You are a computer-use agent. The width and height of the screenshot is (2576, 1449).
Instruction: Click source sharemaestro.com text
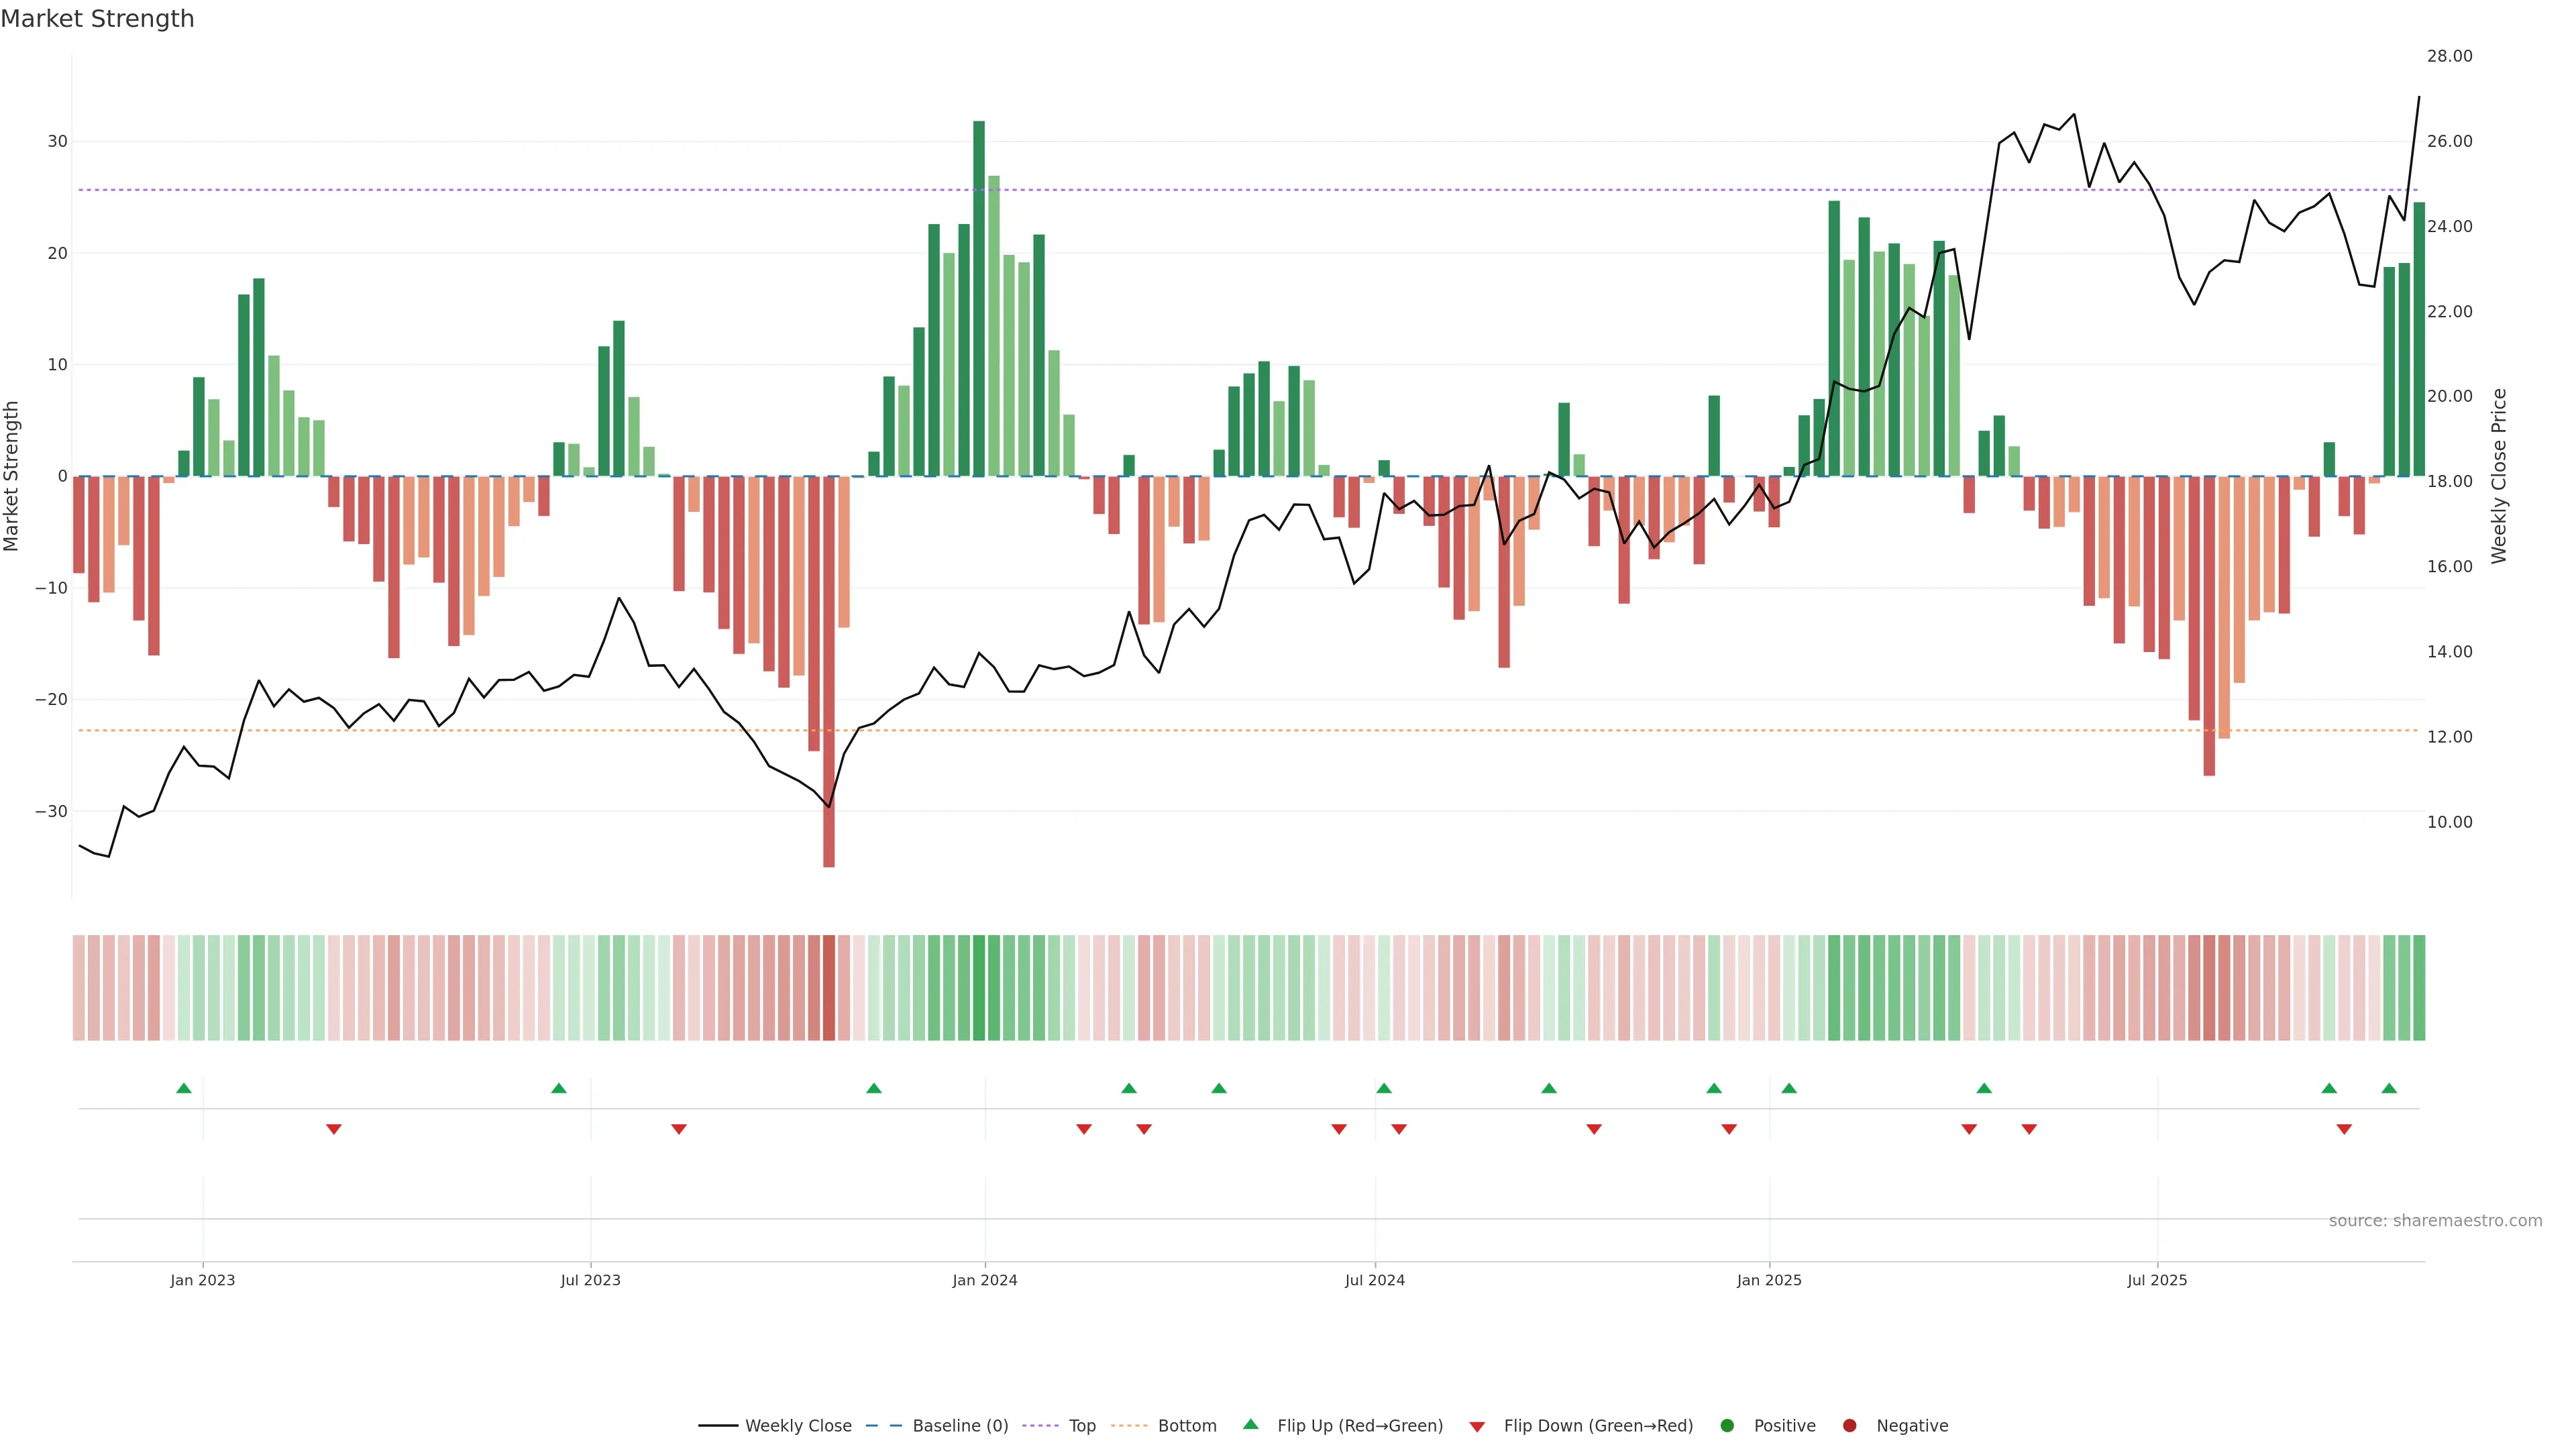[2435, 1221]
